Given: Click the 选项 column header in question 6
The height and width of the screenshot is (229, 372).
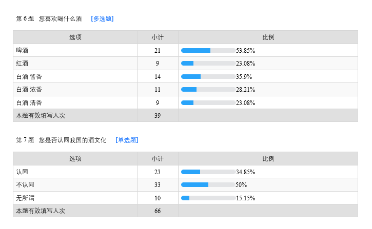Looking at the screenshot, I should coord(75,37).
